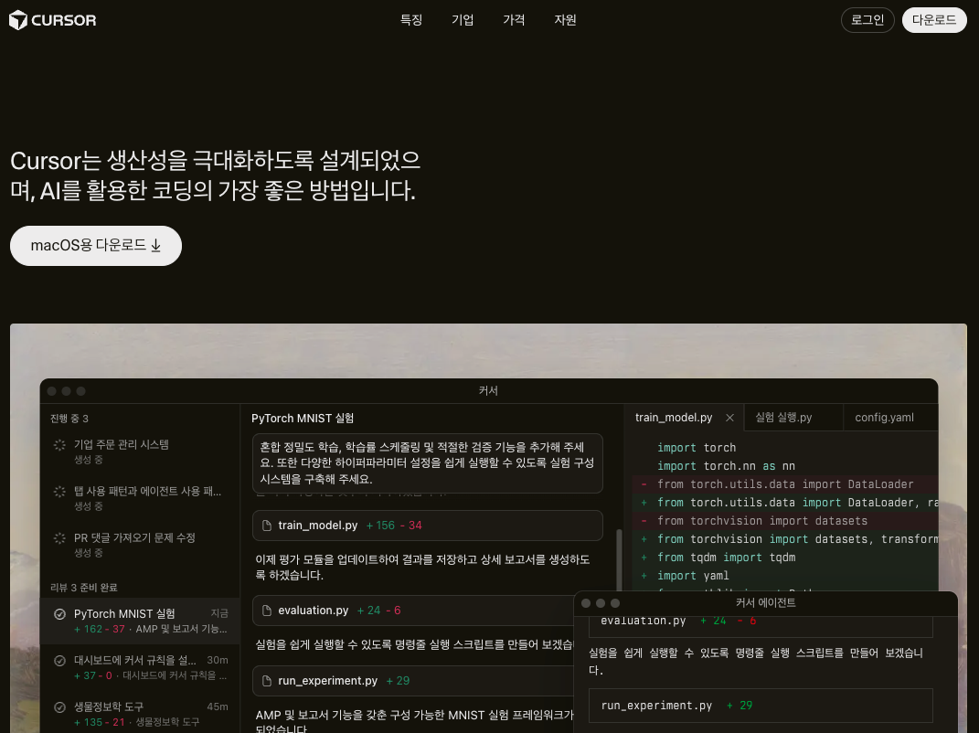979x733 pixels.
Task: Click the code line import torch
Action: [697, 448]
